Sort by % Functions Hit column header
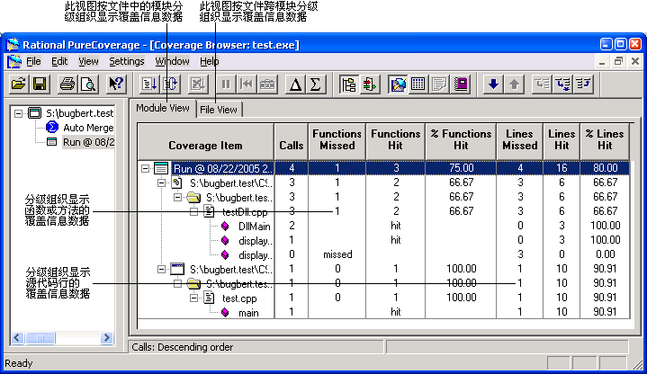 [461, 141]
